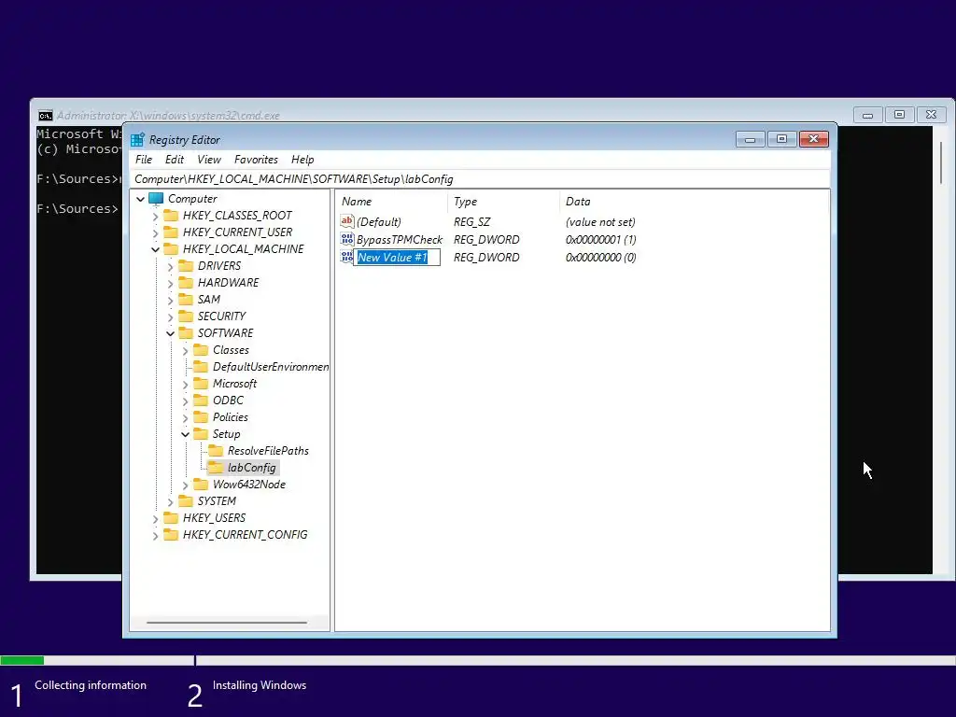Click the 0x00000000 (0) data cell

coord(600,258)
